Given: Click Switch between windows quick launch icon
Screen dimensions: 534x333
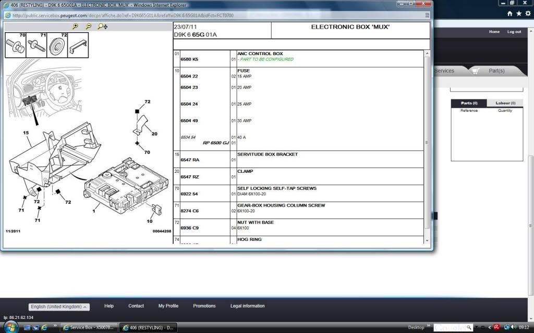Looking at the screenshot, I should [x=35, y=328].
